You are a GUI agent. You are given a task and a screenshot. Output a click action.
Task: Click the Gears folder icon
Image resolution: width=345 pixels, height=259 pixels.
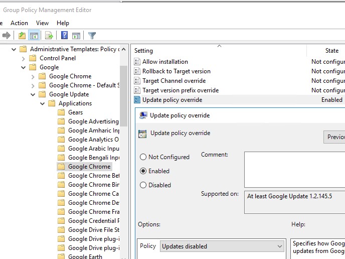click(x=61, y=112)
